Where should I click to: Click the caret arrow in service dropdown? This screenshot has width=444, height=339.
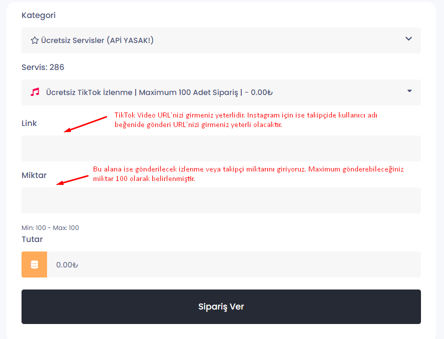coord(409,91)
